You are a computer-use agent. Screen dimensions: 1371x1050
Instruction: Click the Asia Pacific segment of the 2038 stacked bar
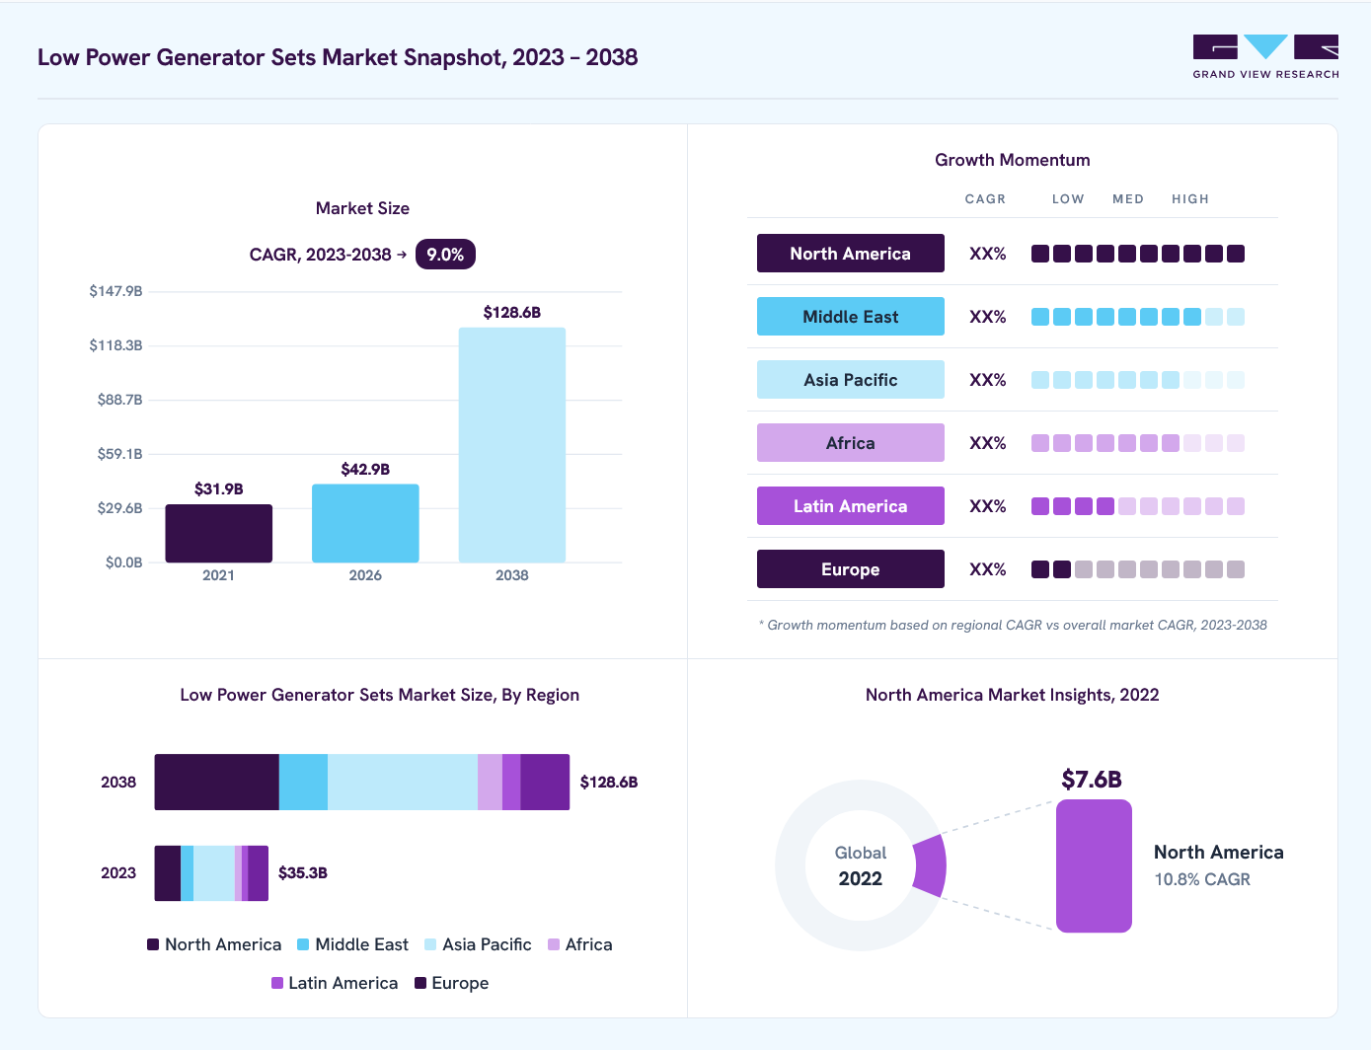tap(403, 783)
